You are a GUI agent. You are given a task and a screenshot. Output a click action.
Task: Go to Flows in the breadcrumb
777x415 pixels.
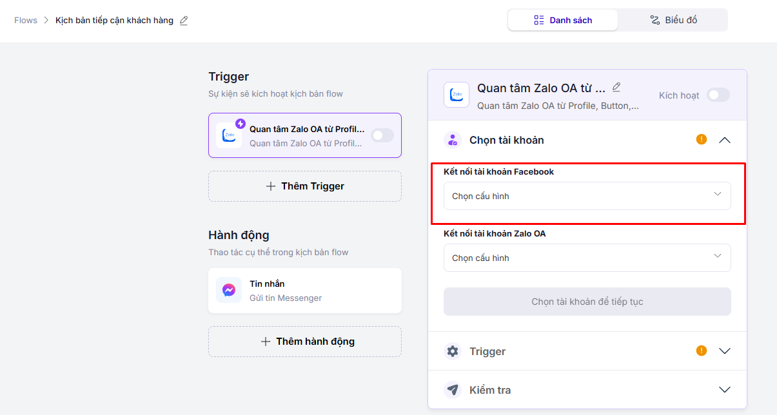tap(26, 21)
